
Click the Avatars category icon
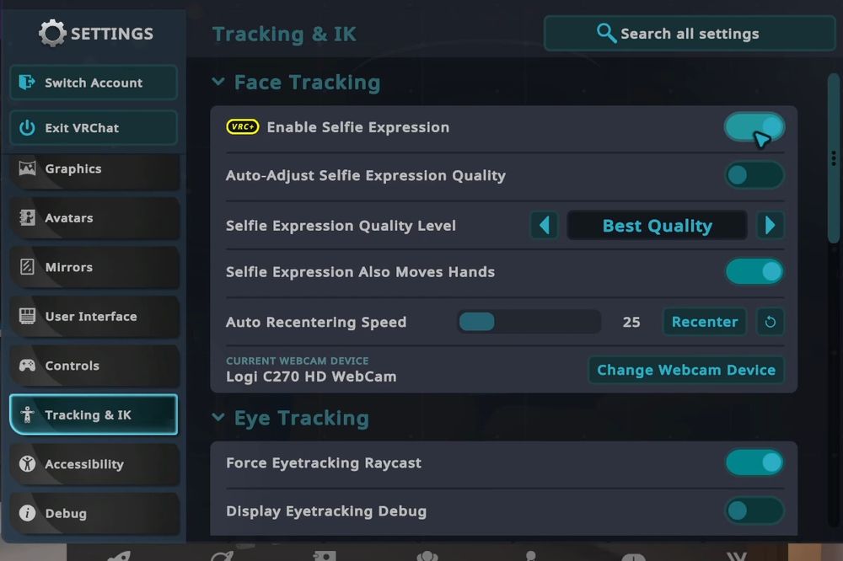[x=27, y=217]
